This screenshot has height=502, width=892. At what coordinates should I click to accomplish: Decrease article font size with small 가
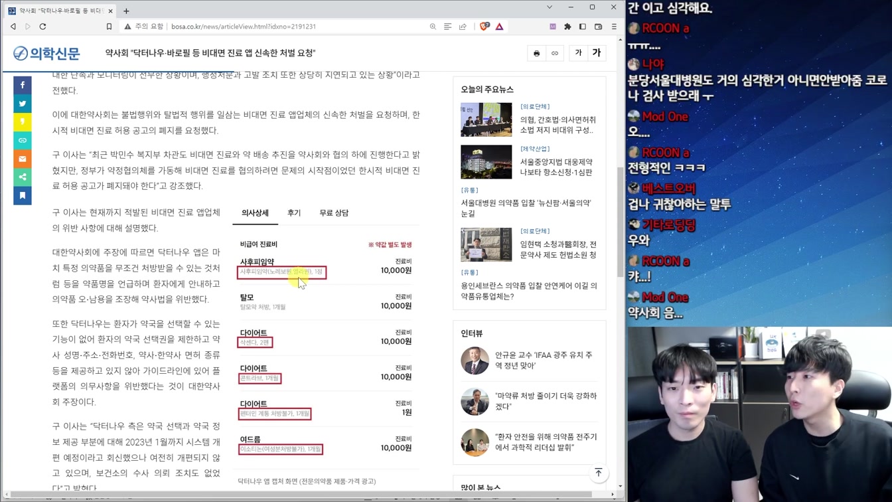[x=578, y=53]
